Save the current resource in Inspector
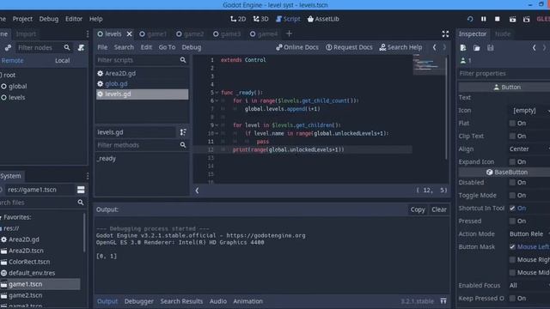550x309 pixels. coord(491,48)
